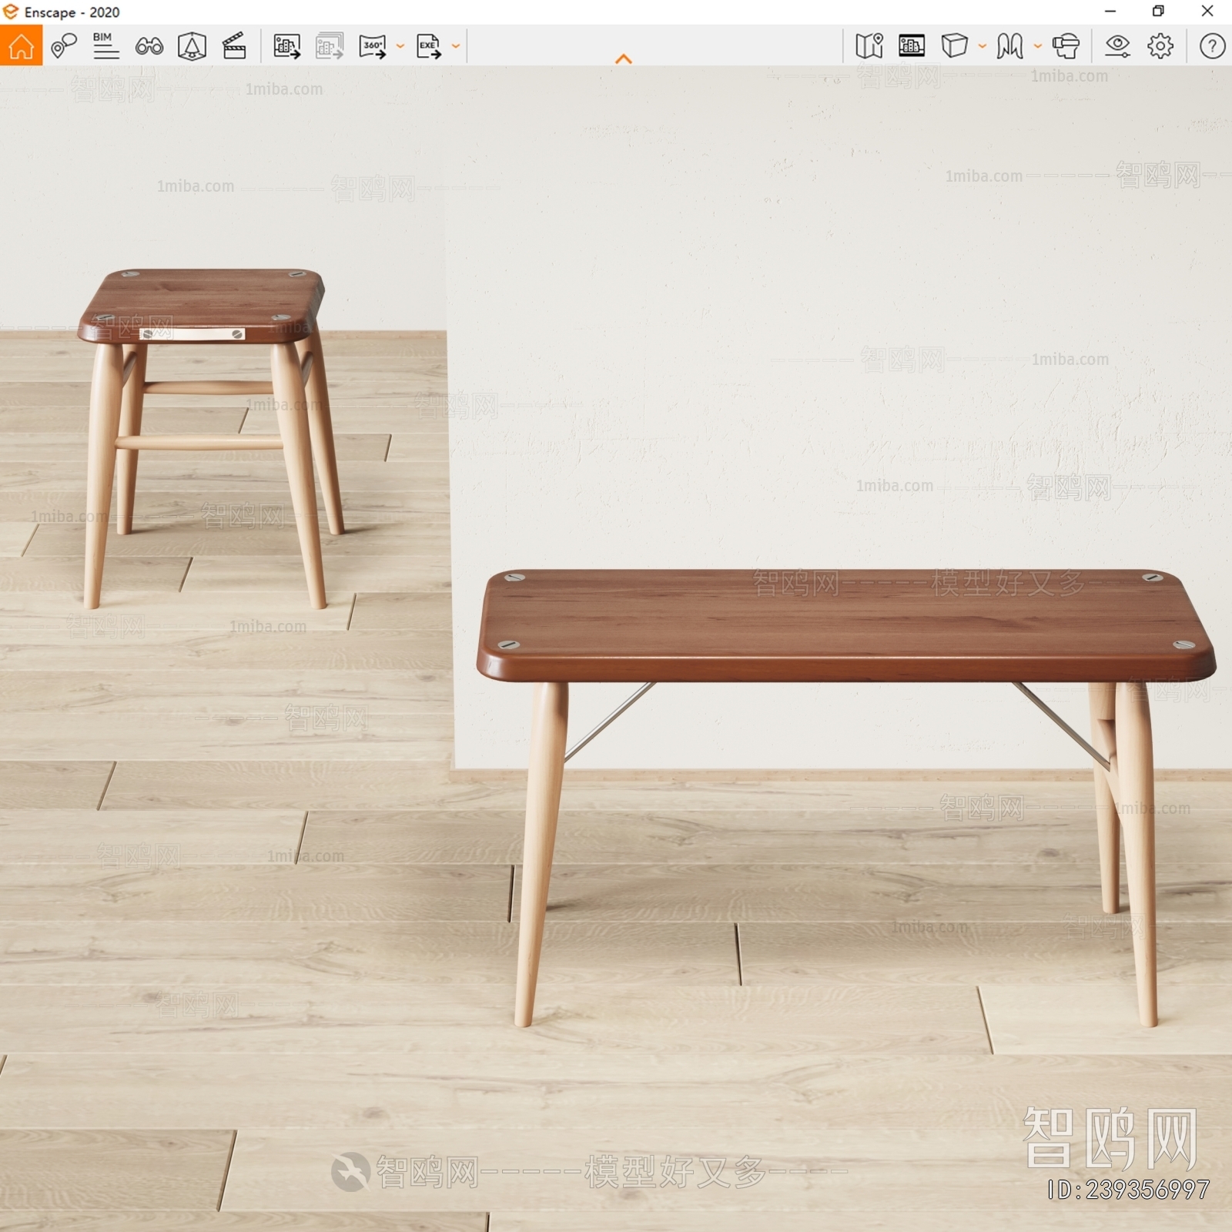1232x1232 pixels.
Task: Open panorama export options arrow
Action: 400,46
